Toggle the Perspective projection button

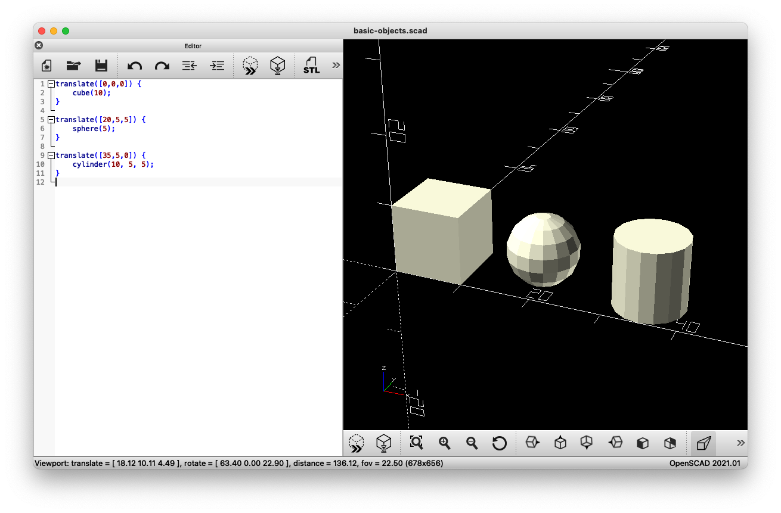[703, 443]
